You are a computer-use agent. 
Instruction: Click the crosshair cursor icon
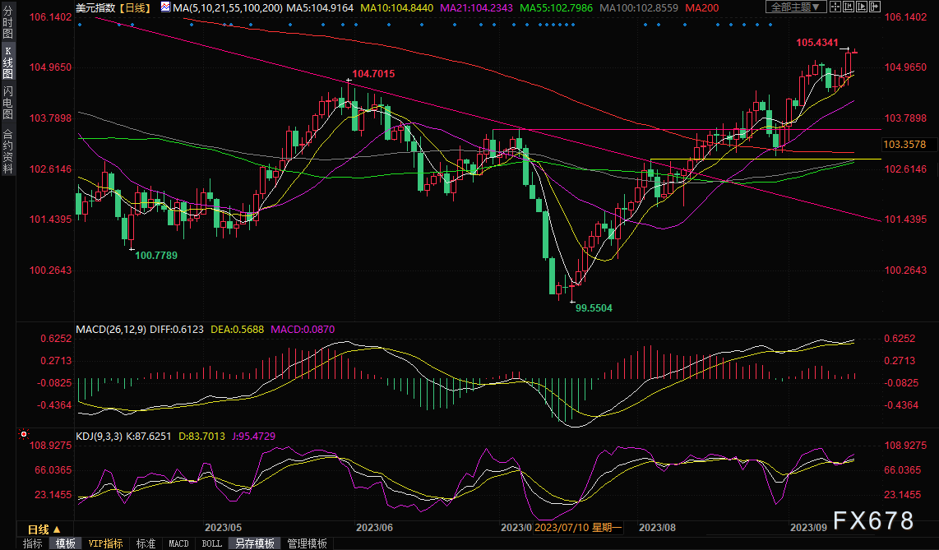(x=835, y=7)
